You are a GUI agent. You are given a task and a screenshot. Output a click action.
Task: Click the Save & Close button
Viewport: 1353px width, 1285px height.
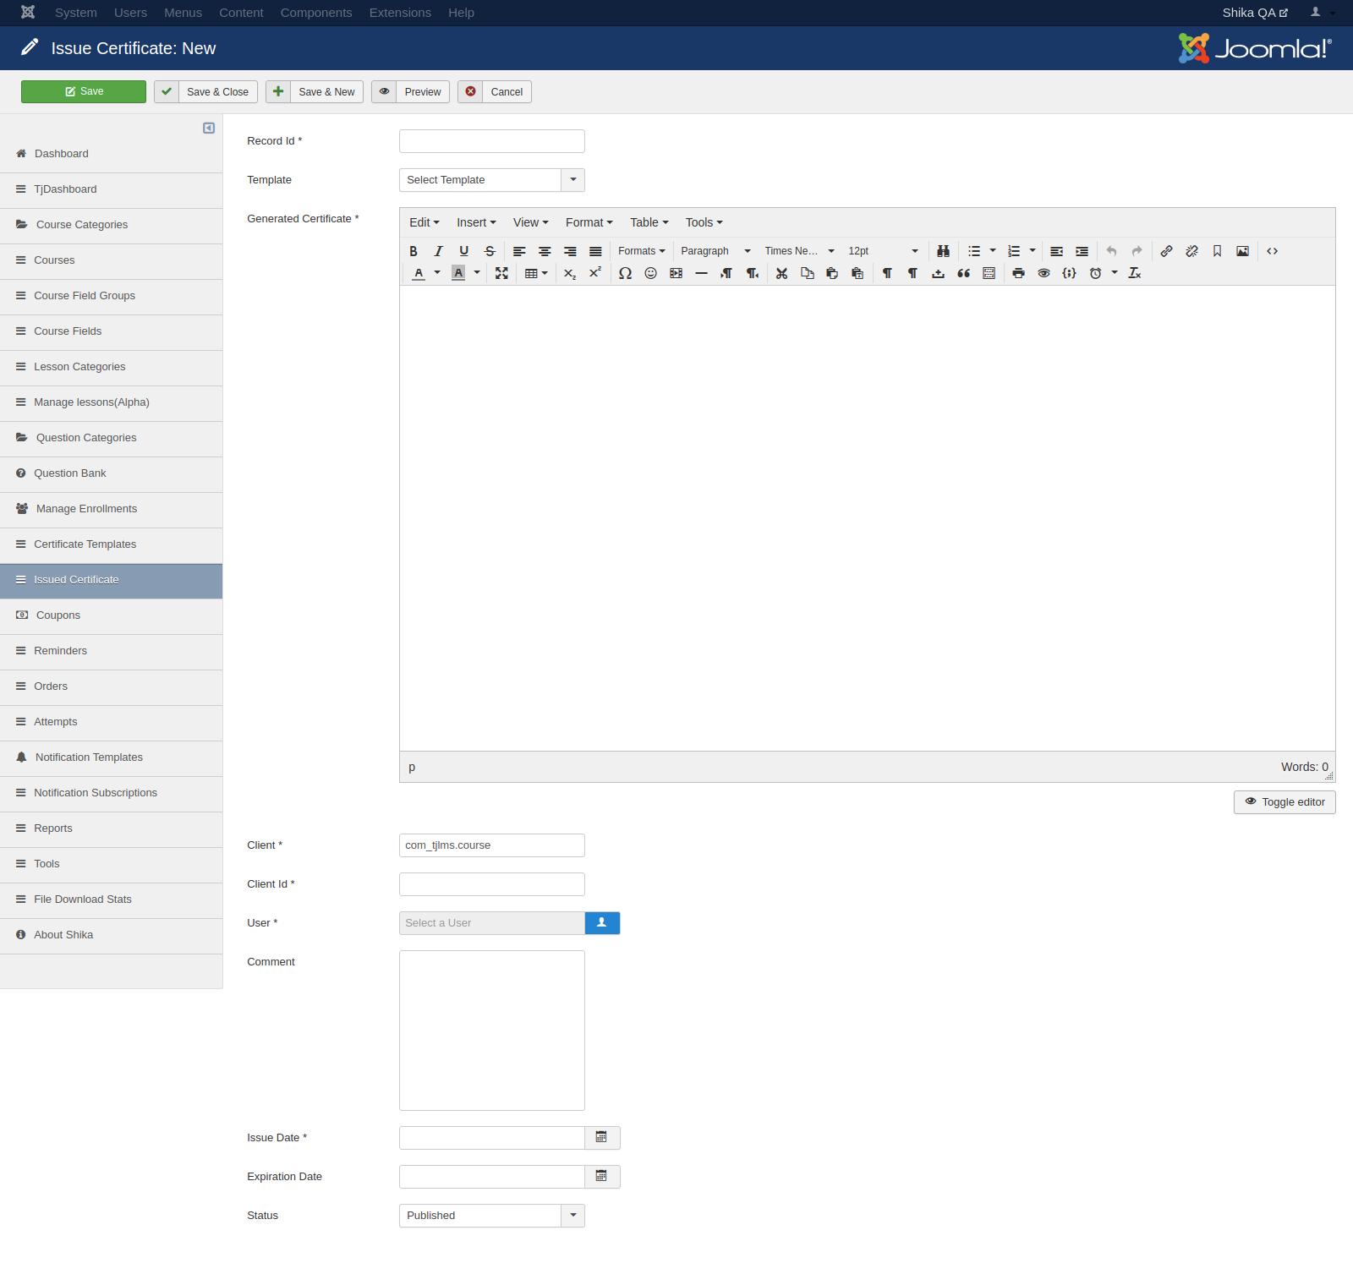206,92
